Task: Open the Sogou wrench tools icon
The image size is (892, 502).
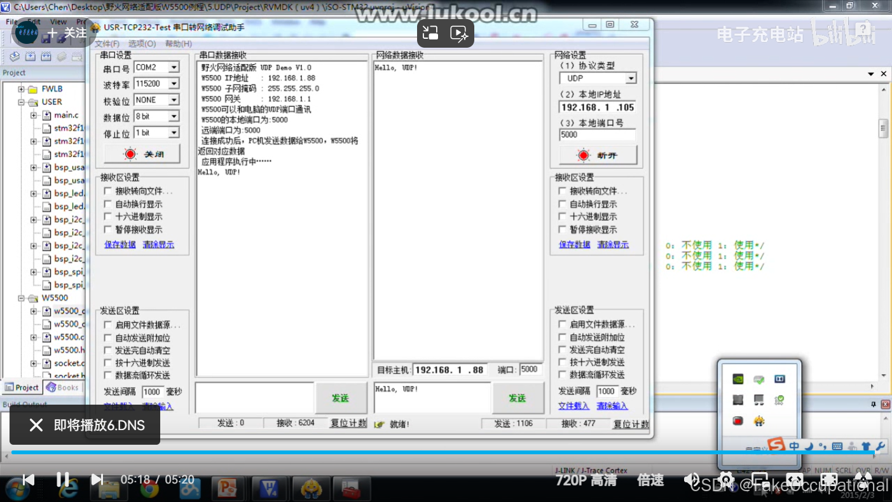Action: 880,447
